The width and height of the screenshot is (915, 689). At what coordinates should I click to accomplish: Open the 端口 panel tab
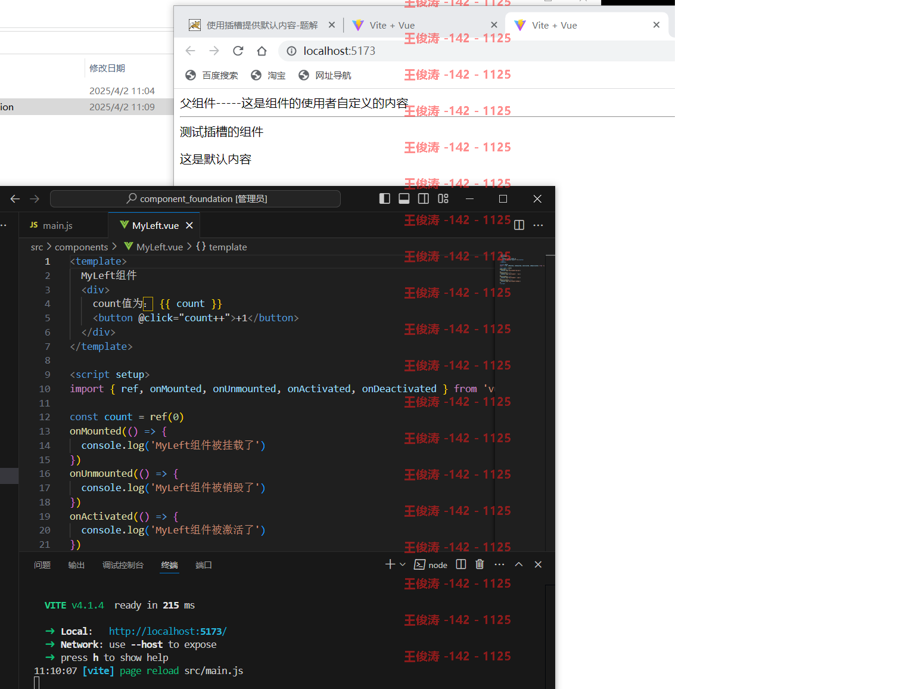click(204, 565)
